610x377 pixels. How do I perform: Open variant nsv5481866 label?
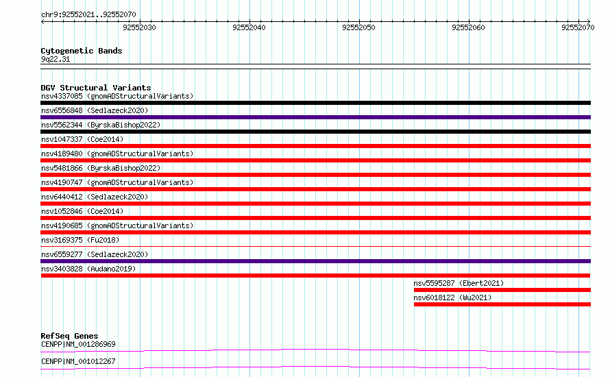pyautogui.click(x=101, y=168)
